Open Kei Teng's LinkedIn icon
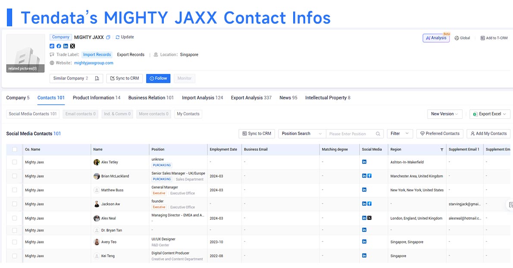The image size is (513, 268). coord(364,256)
